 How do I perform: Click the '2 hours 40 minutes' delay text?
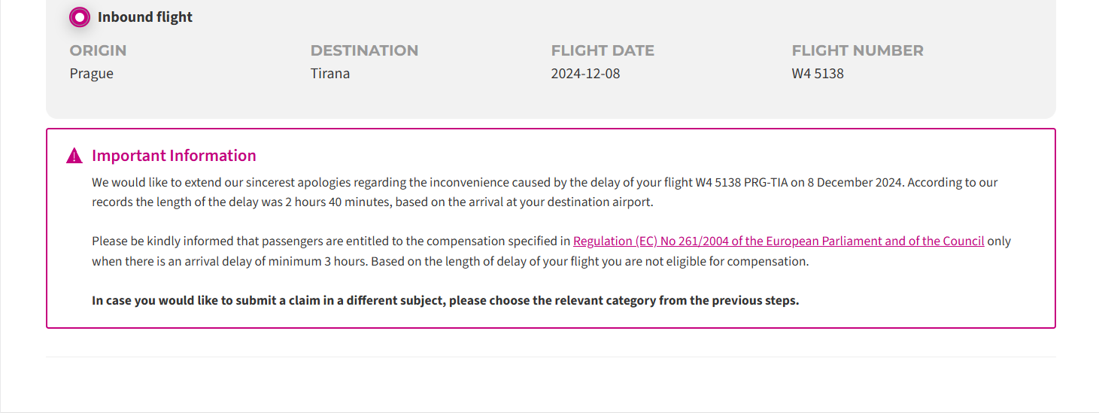[x=337, y=202]
